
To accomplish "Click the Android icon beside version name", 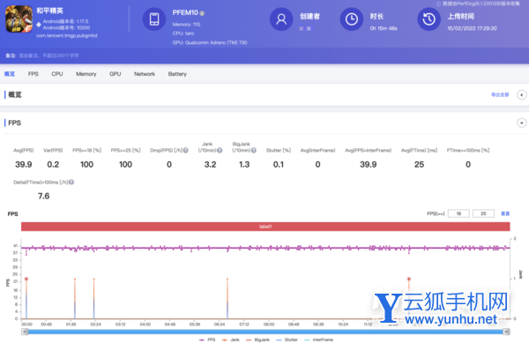I will (x=39, y=25).
